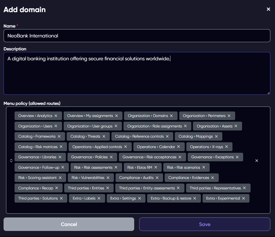This screenshot has width=275, height=237.
Task: Remove the Compliance › Audits tag
Action: [157, 178]
